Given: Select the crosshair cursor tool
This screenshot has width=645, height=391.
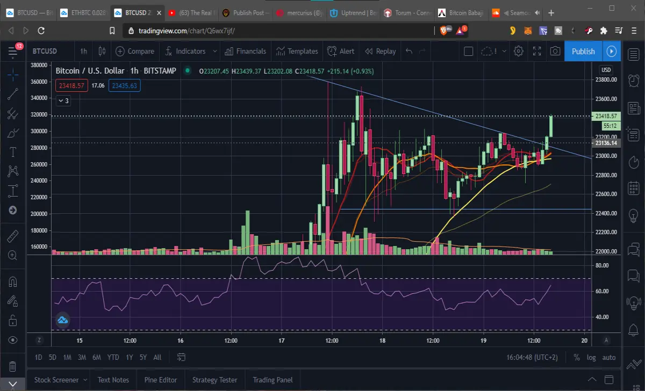Looking at the screenshot, I should coord(13,75).
